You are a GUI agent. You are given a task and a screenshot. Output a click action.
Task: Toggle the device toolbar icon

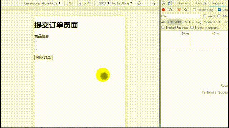pyautogui.click(x=170, y=3)
